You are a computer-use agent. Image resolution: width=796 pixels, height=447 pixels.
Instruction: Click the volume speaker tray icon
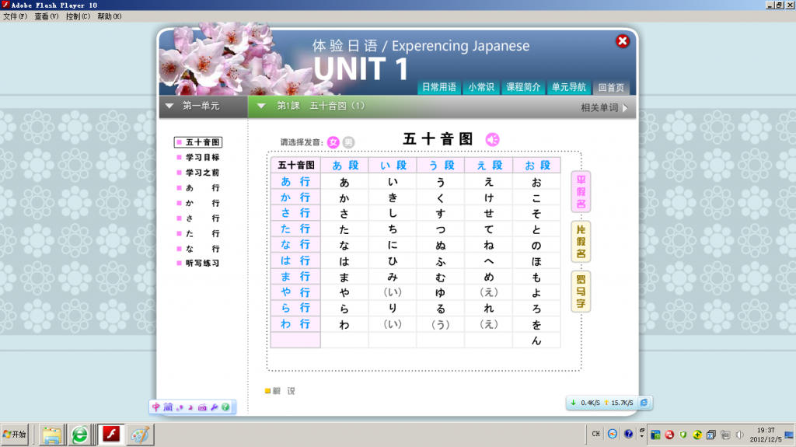[739, 435]
